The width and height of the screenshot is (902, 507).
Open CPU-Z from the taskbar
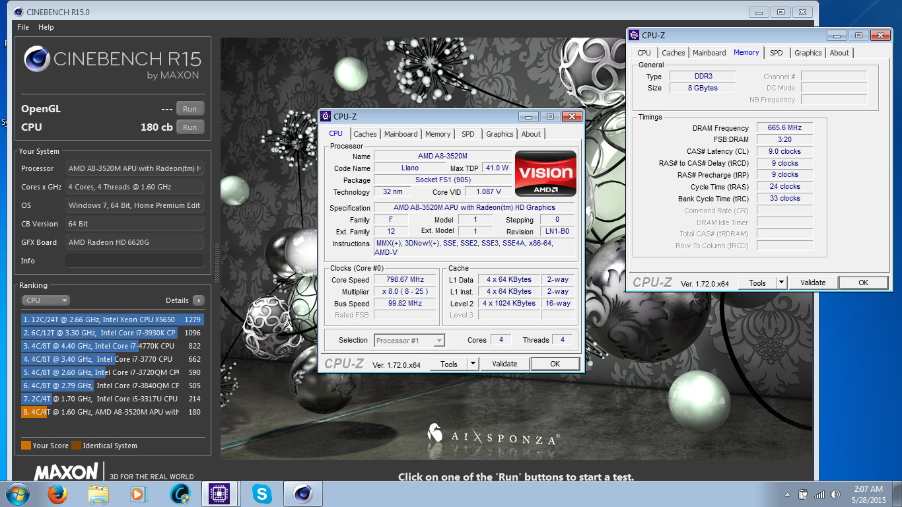tap(219, 494)
